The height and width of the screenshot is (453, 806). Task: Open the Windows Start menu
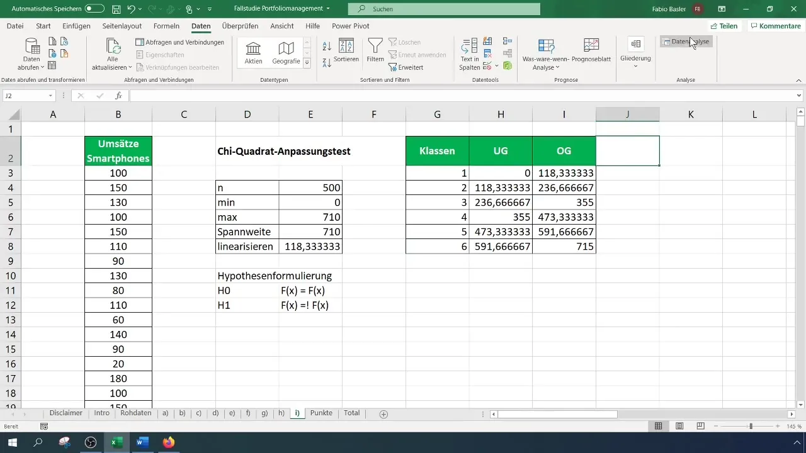click(13, 442)
